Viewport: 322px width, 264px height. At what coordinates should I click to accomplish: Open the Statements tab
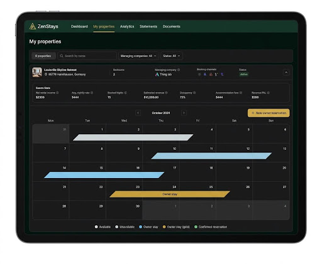pos(148,26)
